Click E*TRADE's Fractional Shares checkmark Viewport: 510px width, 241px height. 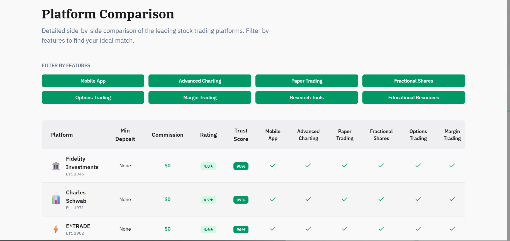pyautogui.click(x=381, y=229)
